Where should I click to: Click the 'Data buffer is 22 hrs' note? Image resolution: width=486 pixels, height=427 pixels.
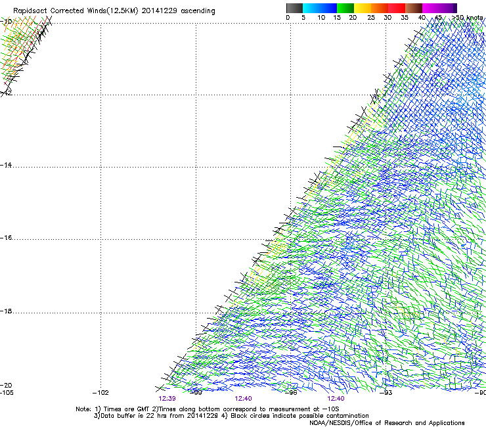pos(156,416)
